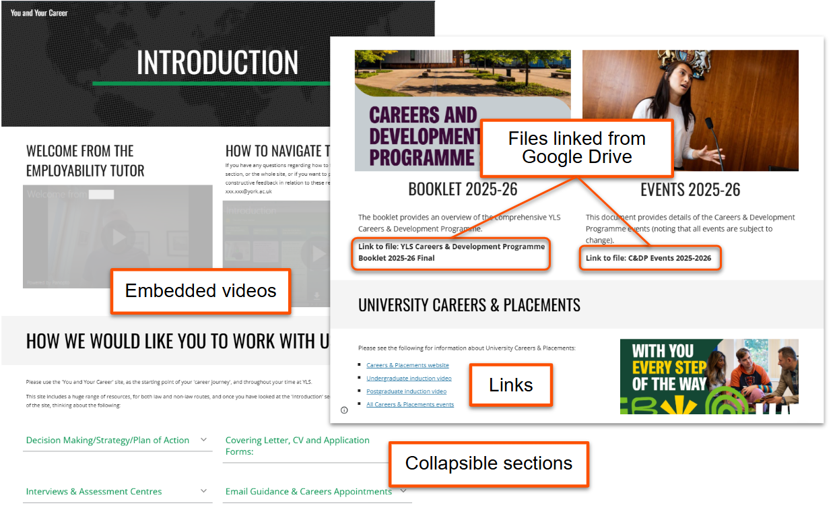Open the All Careers & Placements events link
Viewport: 835px width, 516px height.
[x=409, y=404]
